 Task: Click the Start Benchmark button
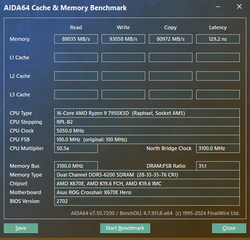[125, 228]
